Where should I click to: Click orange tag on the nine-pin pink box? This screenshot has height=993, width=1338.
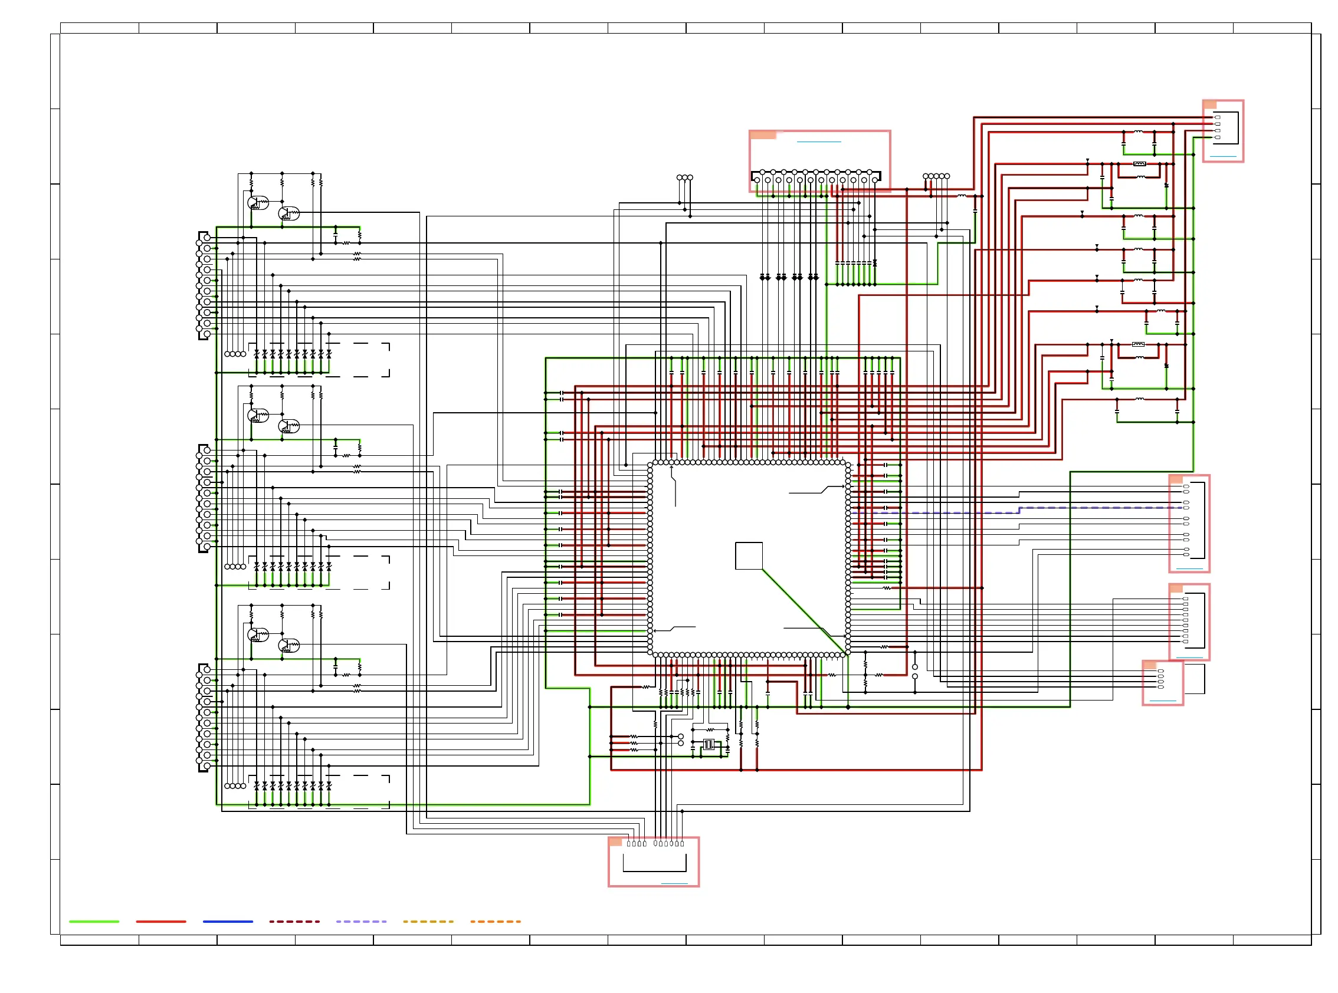(1176, 588)
